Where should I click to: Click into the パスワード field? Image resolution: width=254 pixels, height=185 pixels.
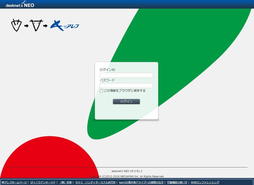126,86
